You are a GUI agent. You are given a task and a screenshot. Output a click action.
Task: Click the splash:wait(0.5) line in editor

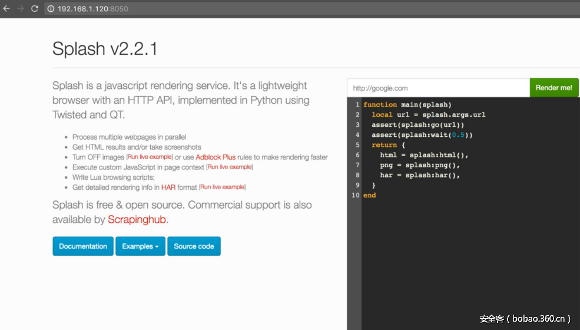[422, 135]
